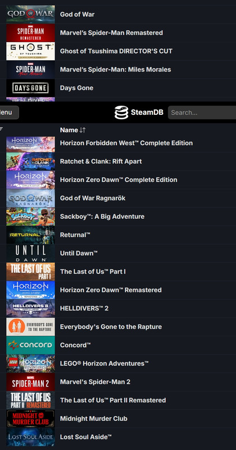Select Horizon Forbidden West Complete Edition name
236x450 pixels.
[x=126, y=143]
